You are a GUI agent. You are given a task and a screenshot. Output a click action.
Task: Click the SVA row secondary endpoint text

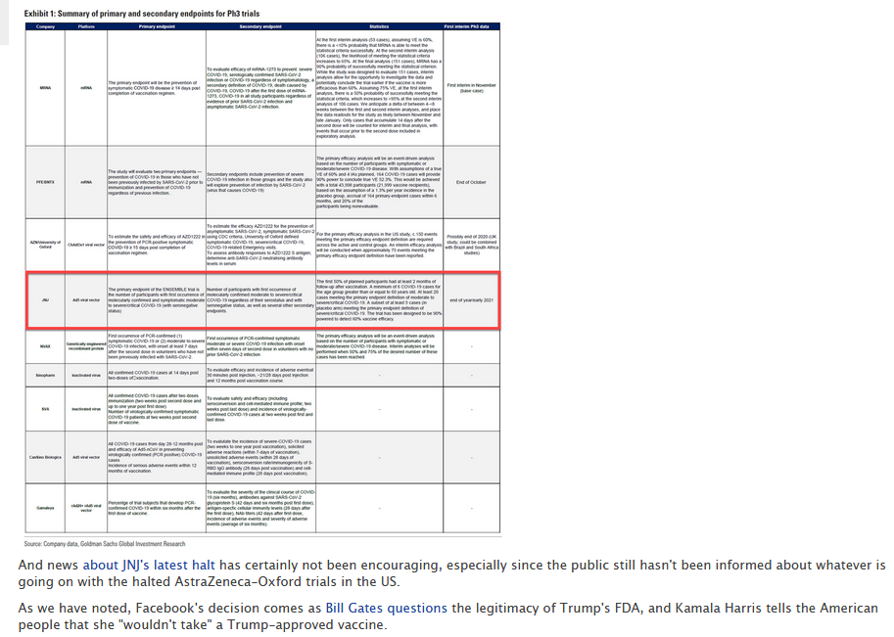click(260, 409)
